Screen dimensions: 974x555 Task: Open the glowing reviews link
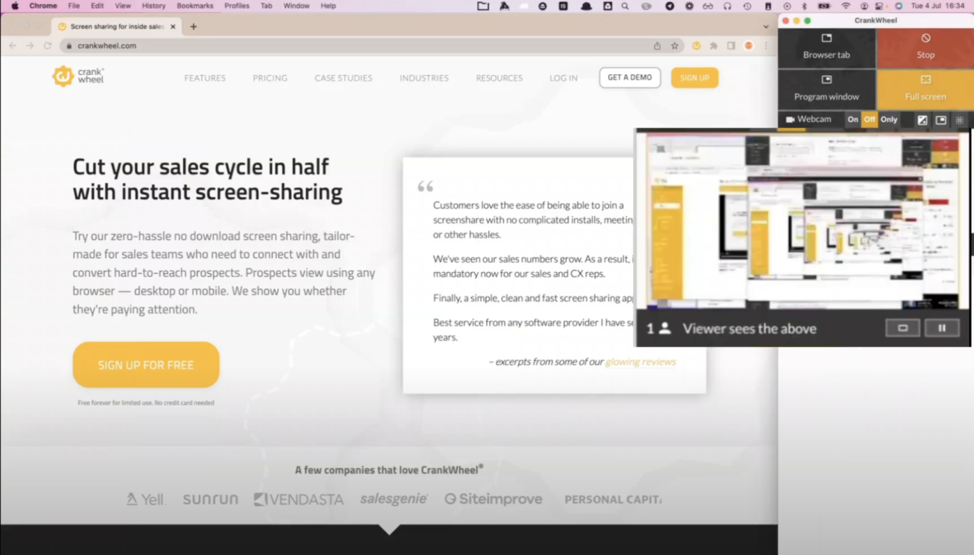point(640,362)
